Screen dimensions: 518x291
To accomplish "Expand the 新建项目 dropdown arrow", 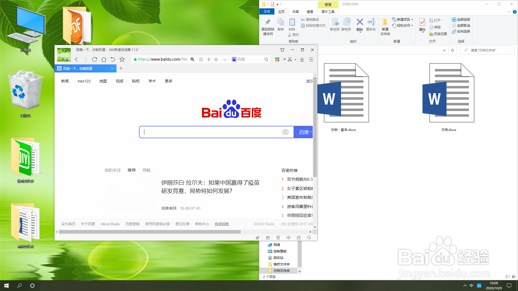I will click(412, 19).
